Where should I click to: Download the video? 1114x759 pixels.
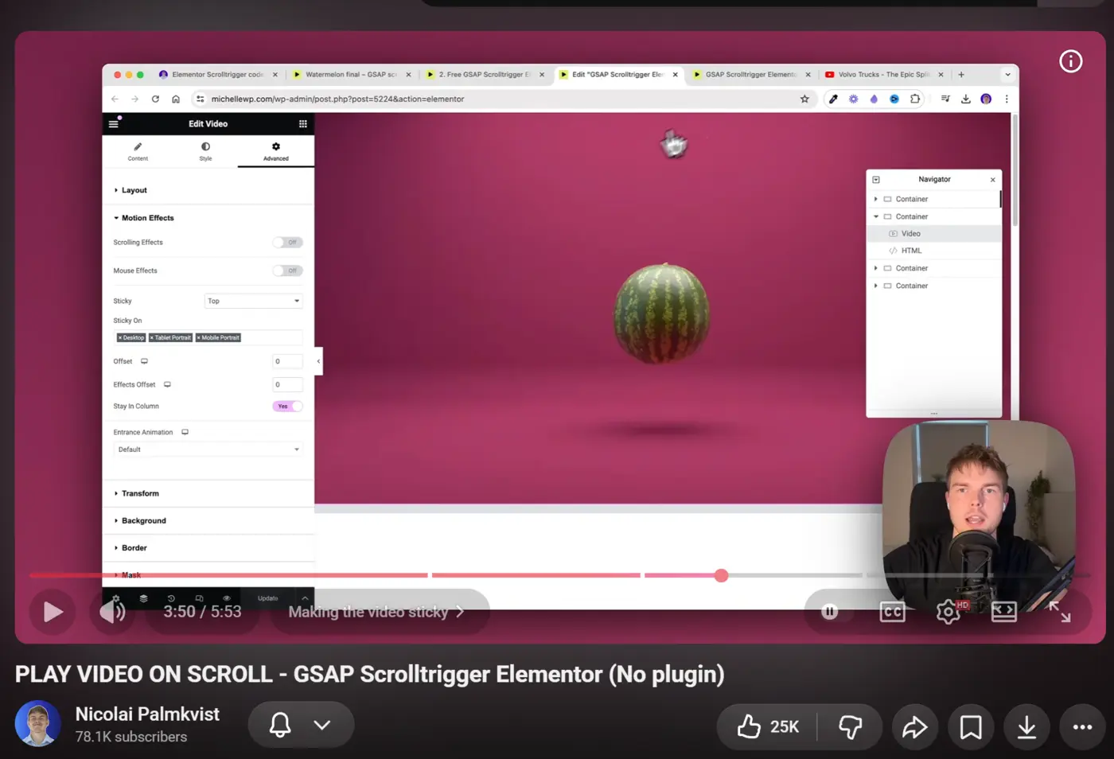pos(1026,726)
